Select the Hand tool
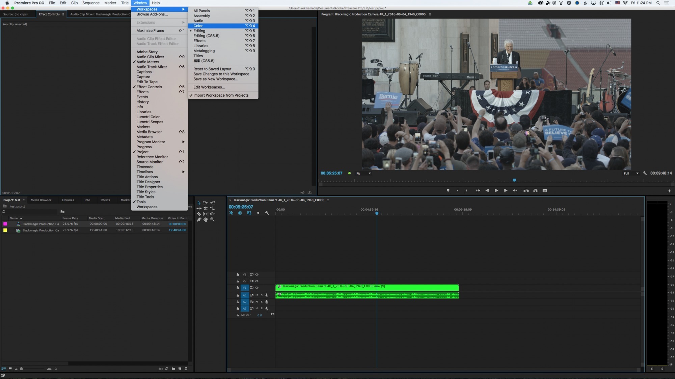This screenshot has height=379, width=675. coord(206,220)
